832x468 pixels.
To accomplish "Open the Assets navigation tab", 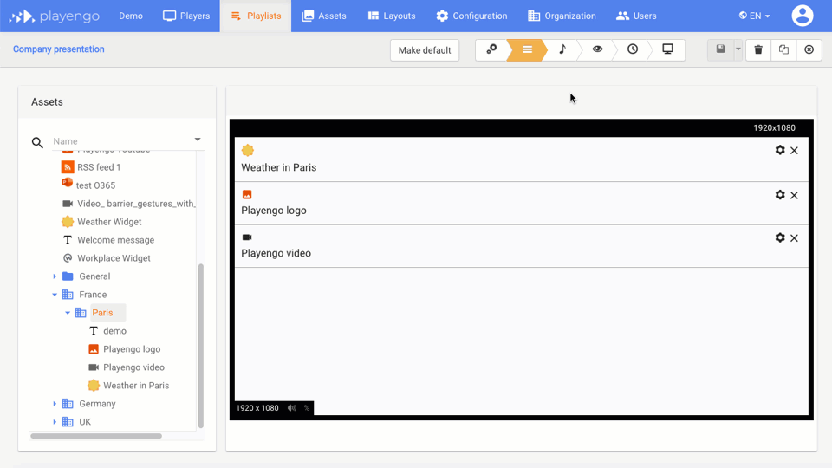I will pyautogui.click(x=324, y=16).
